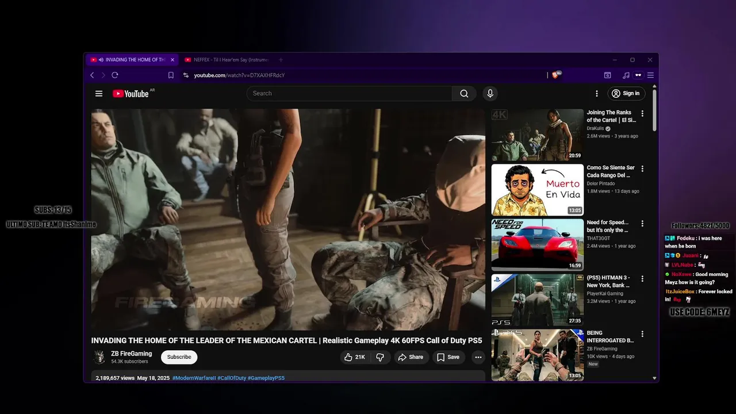Open the Muerto En Vida video thumbnail
This screenshot has height=414, width=736.
click(x=537, y=190)
